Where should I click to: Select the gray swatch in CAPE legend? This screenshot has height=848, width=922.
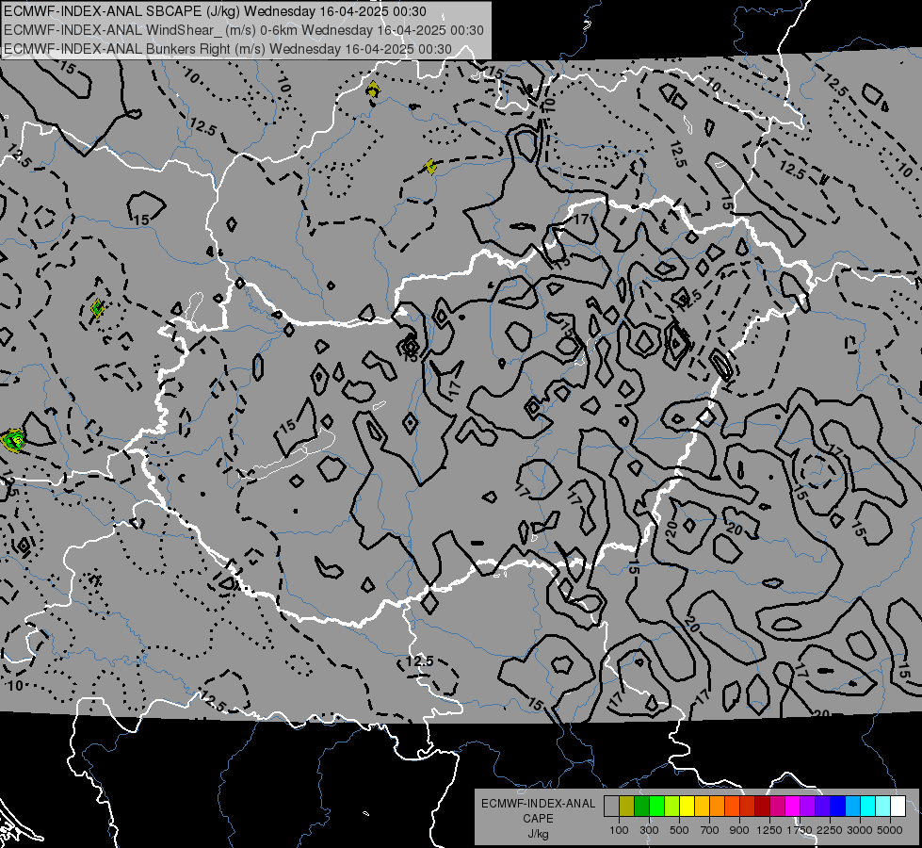tap(611, 807)
